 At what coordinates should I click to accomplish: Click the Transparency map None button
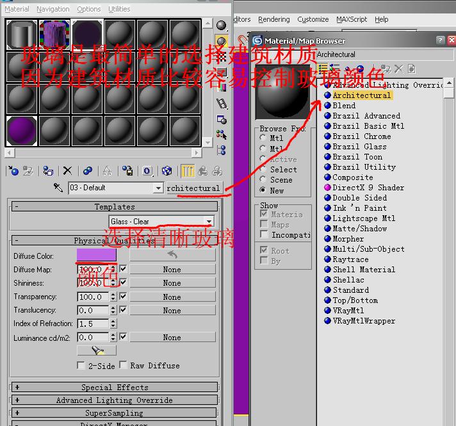[x=172, y=297]
